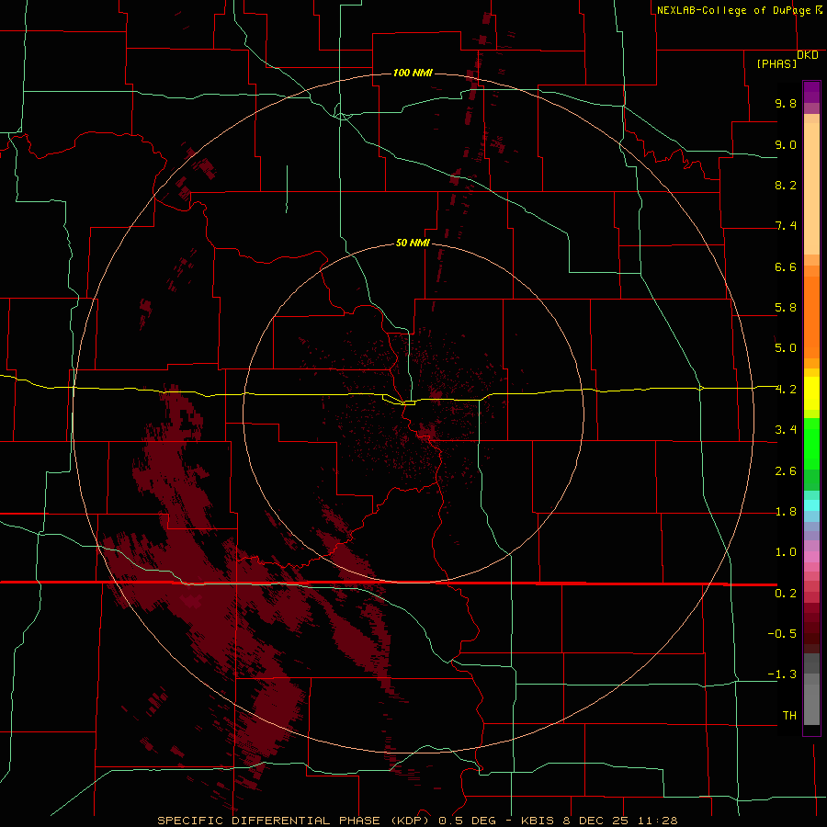Image resolution: width=827 pixels, height=827 pixels.
Task: Click the 0.2 scale value
Action: 786,594
